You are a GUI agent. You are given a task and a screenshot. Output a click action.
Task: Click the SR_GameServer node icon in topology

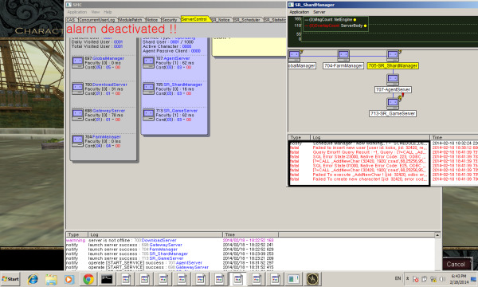(393, 104)
